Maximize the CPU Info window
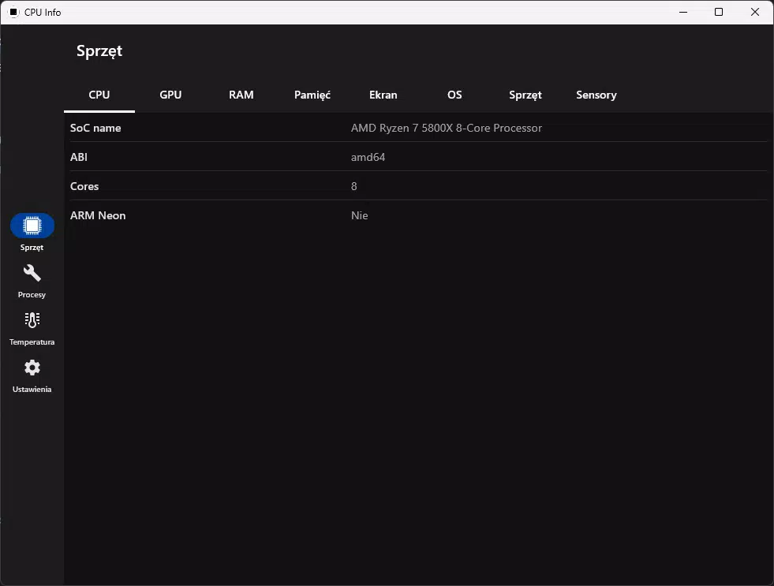774x586 pixels. click(x=719, y=13)
